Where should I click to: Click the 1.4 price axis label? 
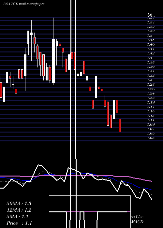pyautogui.click(x=150, y=58)
